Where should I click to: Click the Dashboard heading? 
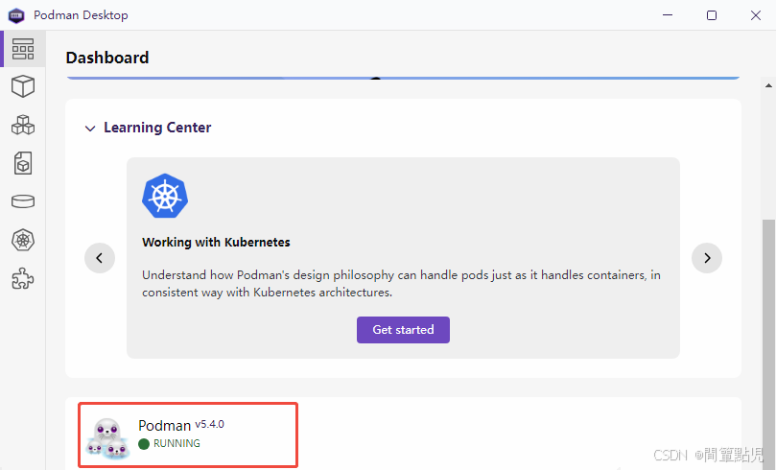pos(107,58)
